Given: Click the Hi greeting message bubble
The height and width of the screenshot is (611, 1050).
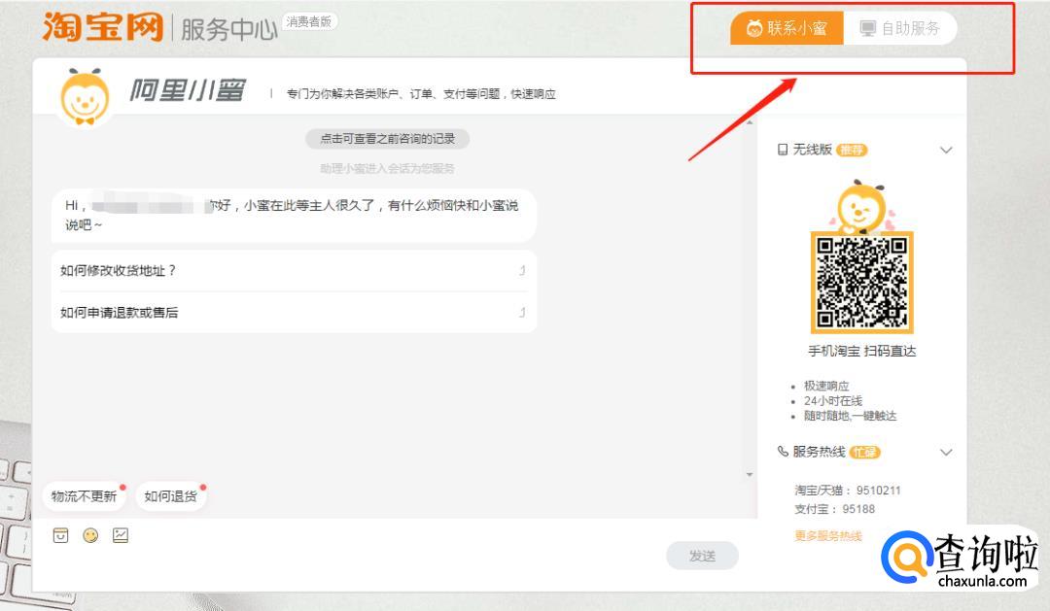Looking at the screenshot, I should (x=294, y=215).
